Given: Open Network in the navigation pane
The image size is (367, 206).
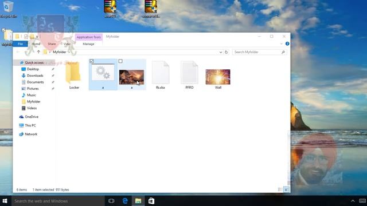Looking at the screenshot, I should pyautogui.click(x=31, y=134).
